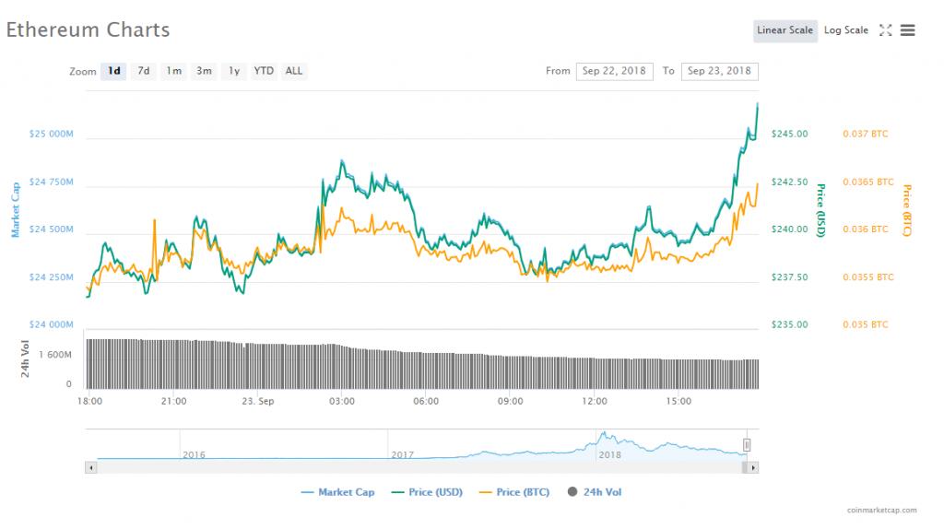The image size is (944, 529).
Task: Show ALL time range
Action: coord(293,71)
